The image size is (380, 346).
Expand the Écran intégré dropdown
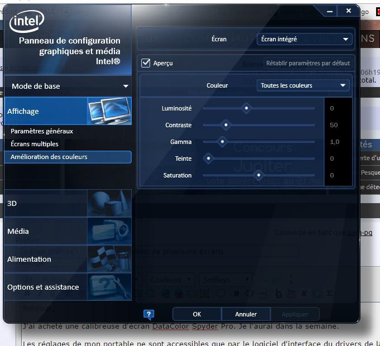[x=304, y=39]
